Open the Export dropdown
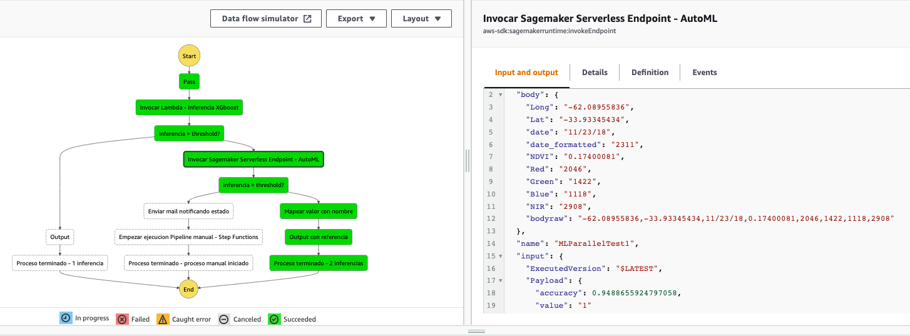 357,19
